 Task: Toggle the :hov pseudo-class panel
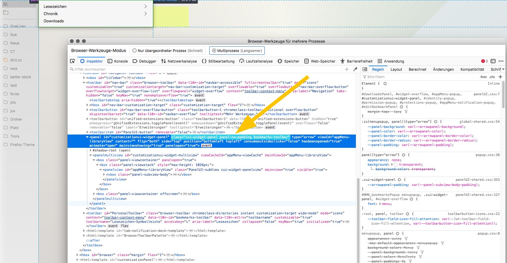(483, 77)
